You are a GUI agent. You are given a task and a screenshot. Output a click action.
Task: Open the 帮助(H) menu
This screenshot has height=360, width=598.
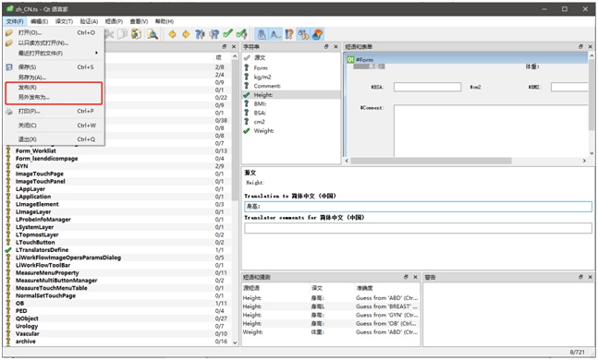point(165,21)
